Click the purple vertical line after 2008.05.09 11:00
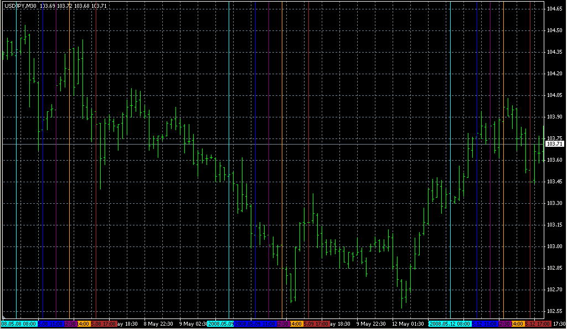567x329 pixels. (269, 161)
